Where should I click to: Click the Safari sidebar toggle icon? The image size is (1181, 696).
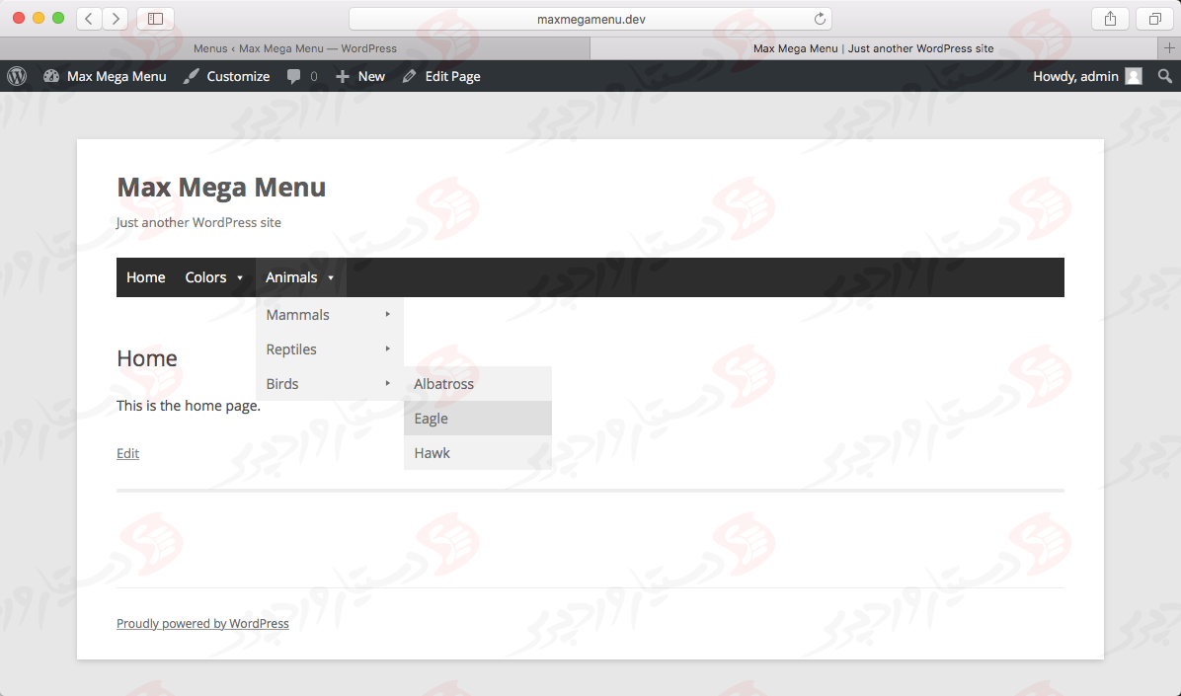point(155,18)
